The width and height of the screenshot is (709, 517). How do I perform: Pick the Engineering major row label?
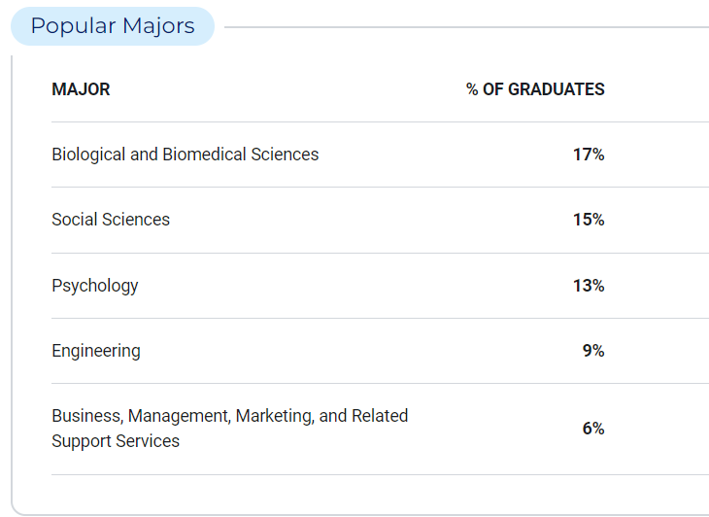(96, 351)
